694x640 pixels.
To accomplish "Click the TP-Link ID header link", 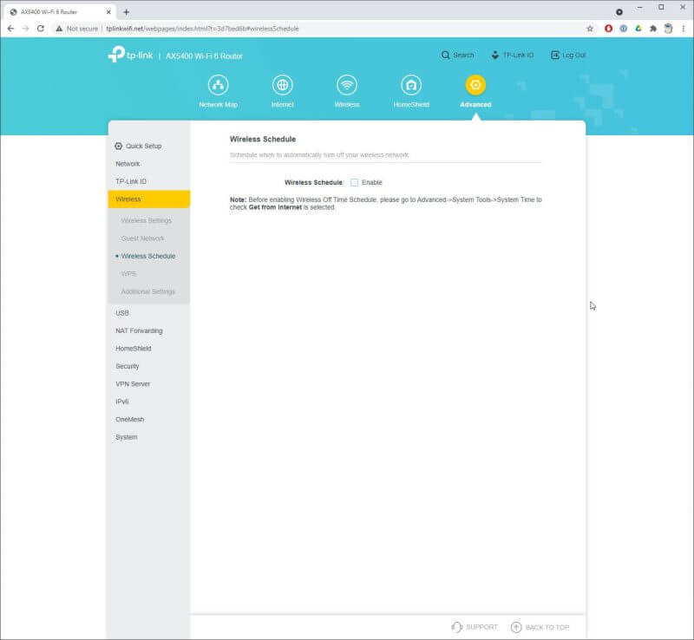I will pos(518,55).
